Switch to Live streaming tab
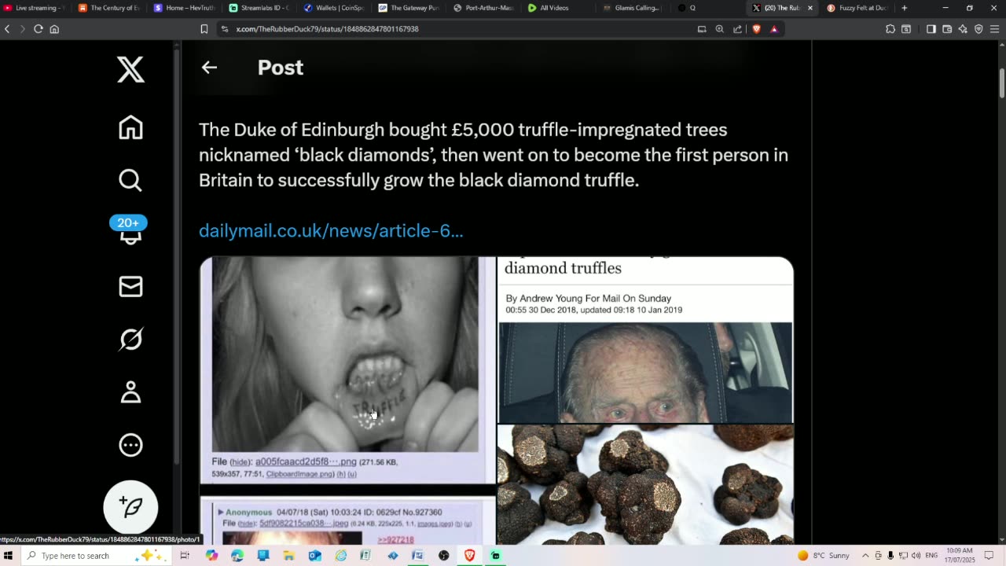1006x566 pixels. click(x=36, y=8)
